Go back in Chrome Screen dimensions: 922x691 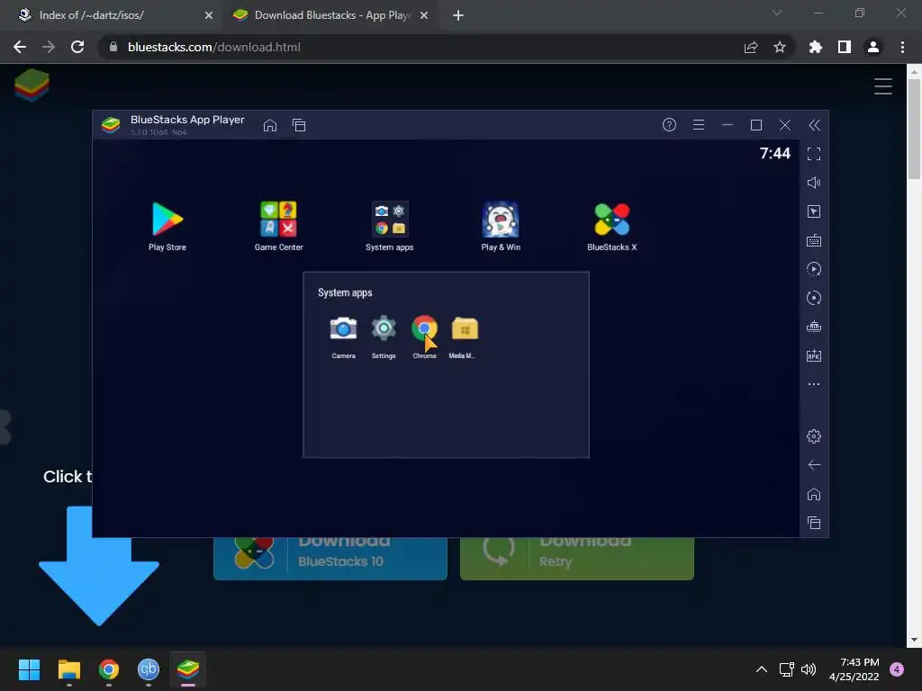pos(20,47)
